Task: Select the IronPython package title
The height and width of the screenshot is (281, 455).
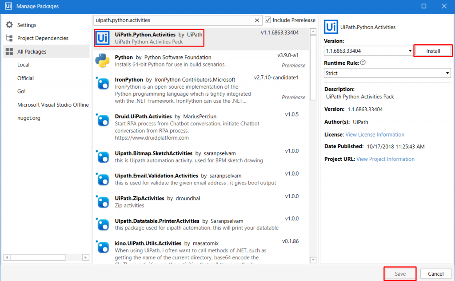Action: [129, 80]
